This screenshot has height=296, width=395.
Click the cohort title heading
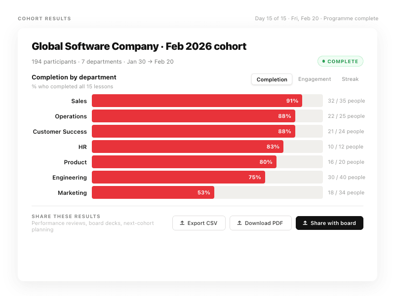click(x=139, y=46)
